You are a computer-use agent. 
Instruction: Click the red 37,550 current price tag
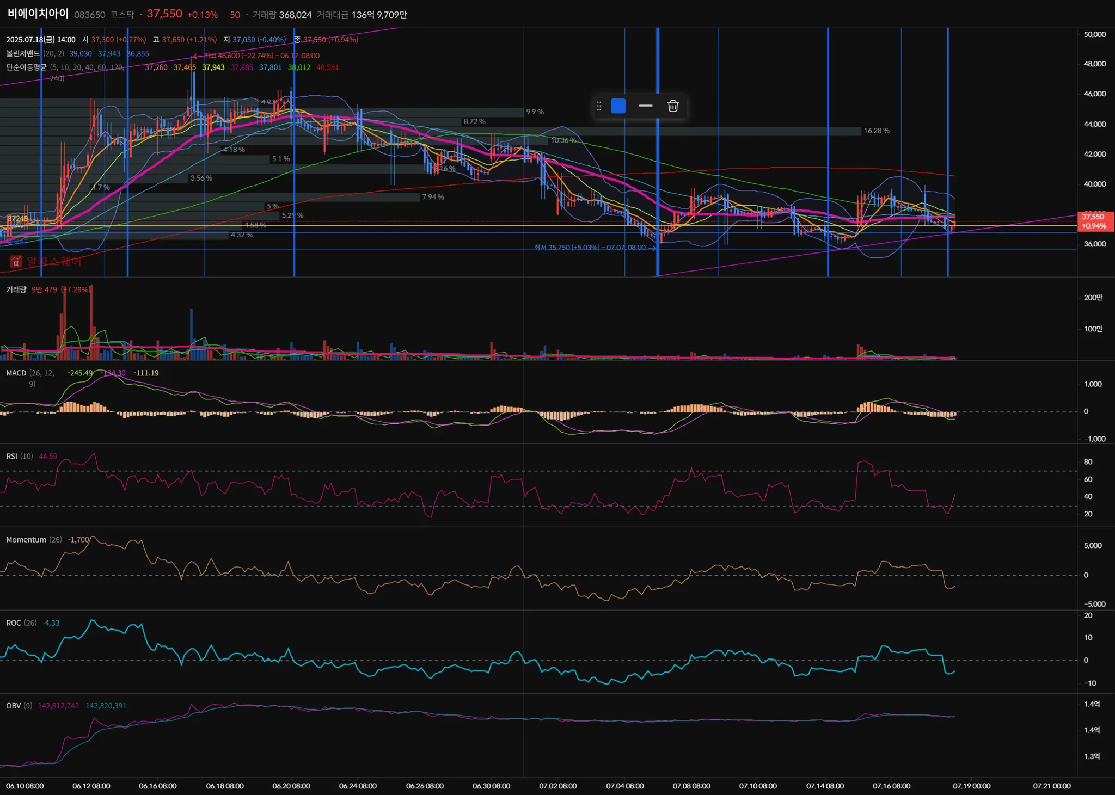tap(1095, 221)
